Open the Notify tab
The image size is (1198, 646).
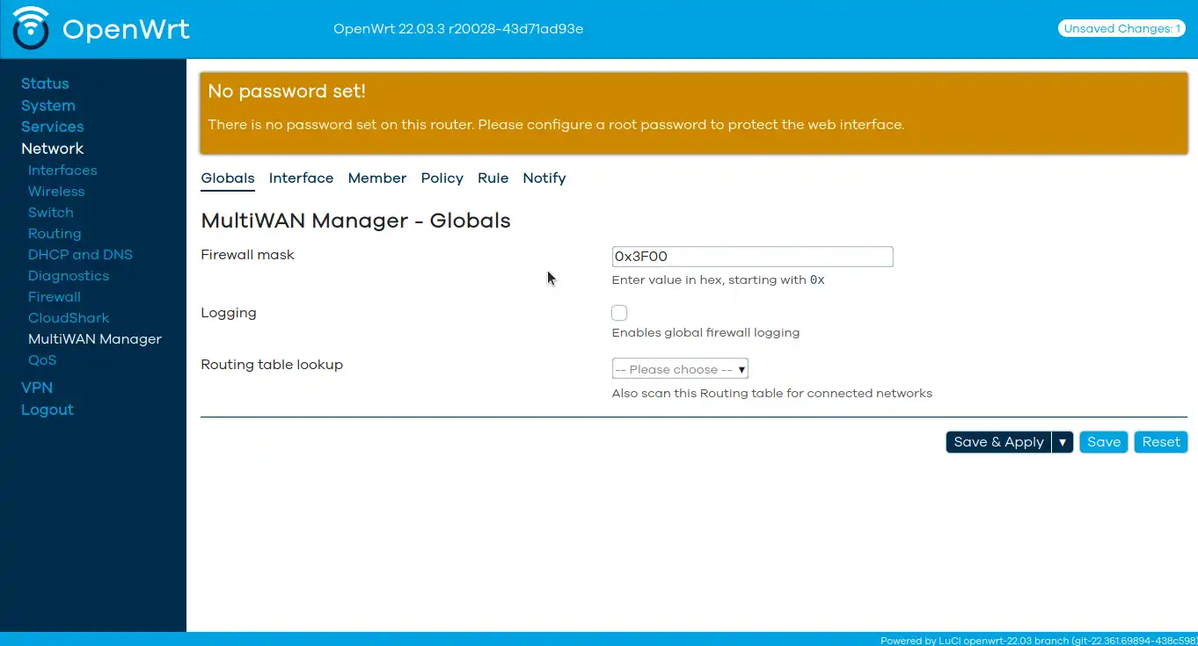point(544,178)
